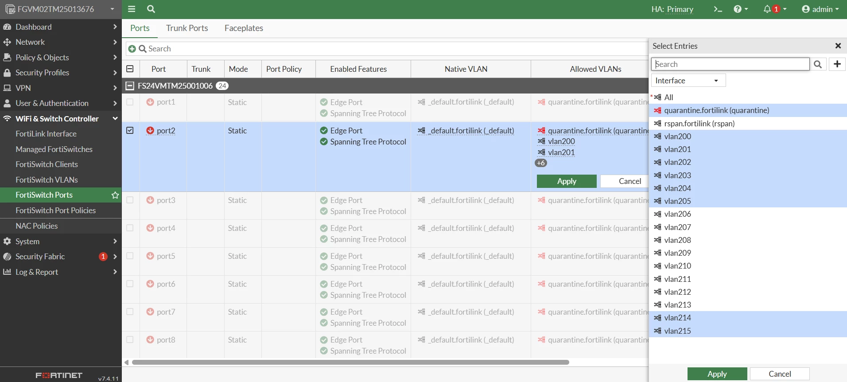Screen dimensions: 847x382
Task: Click the port2 down status icon
Action: (x=150, y=130)
